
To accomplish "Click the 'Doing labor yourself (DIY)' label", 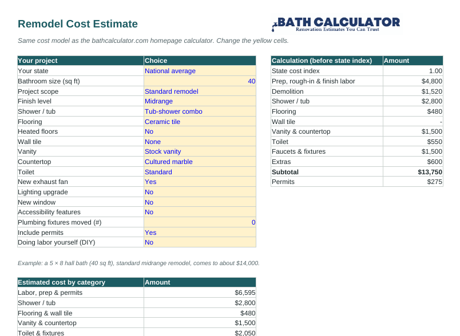I will pyautogui.click(x=57, y=242).
